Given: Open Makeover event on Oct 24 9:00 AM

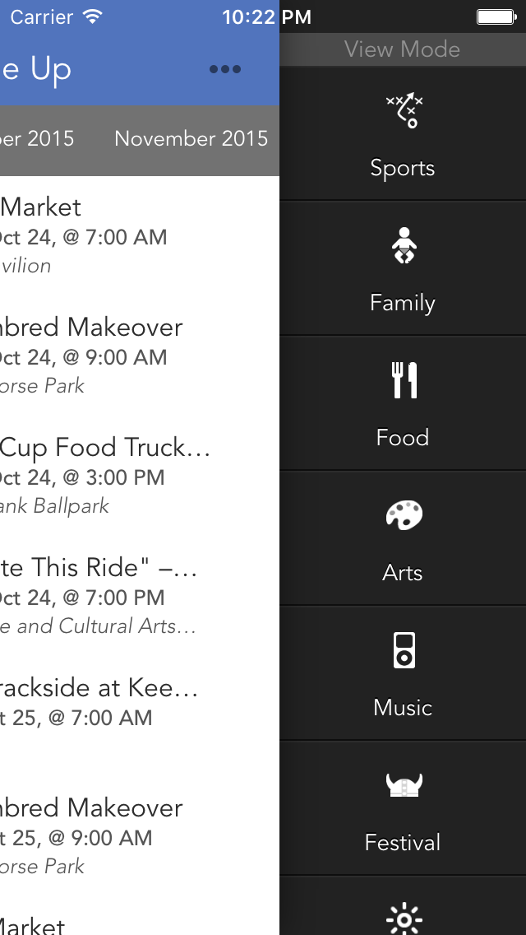Looking at the screenshot, I should tap(140, 356).
